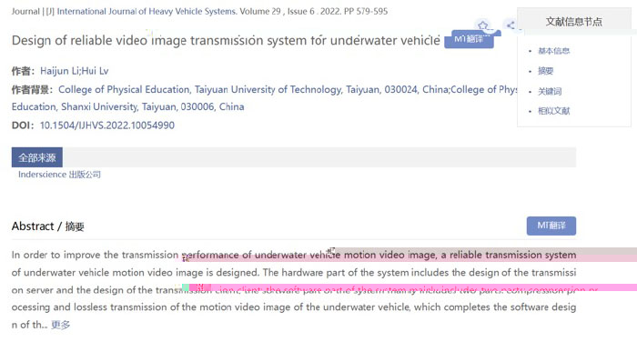Open the DOI 10.1504/IJHVS.2022.10054990 link
The width and height of the screenshot is (637, 342).
(107, 126)
